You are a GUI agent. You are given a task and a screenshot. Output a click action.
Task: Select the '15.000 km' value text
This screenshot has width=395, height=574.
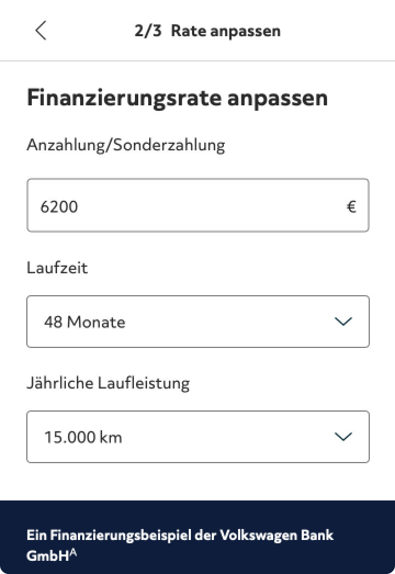pyautogui.click(x=83, y=437)
